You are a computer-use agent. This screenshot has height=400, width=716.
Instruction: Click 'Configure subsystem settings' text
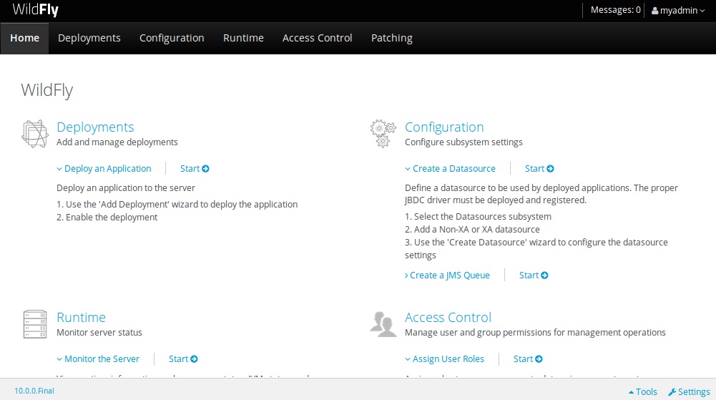464,142
